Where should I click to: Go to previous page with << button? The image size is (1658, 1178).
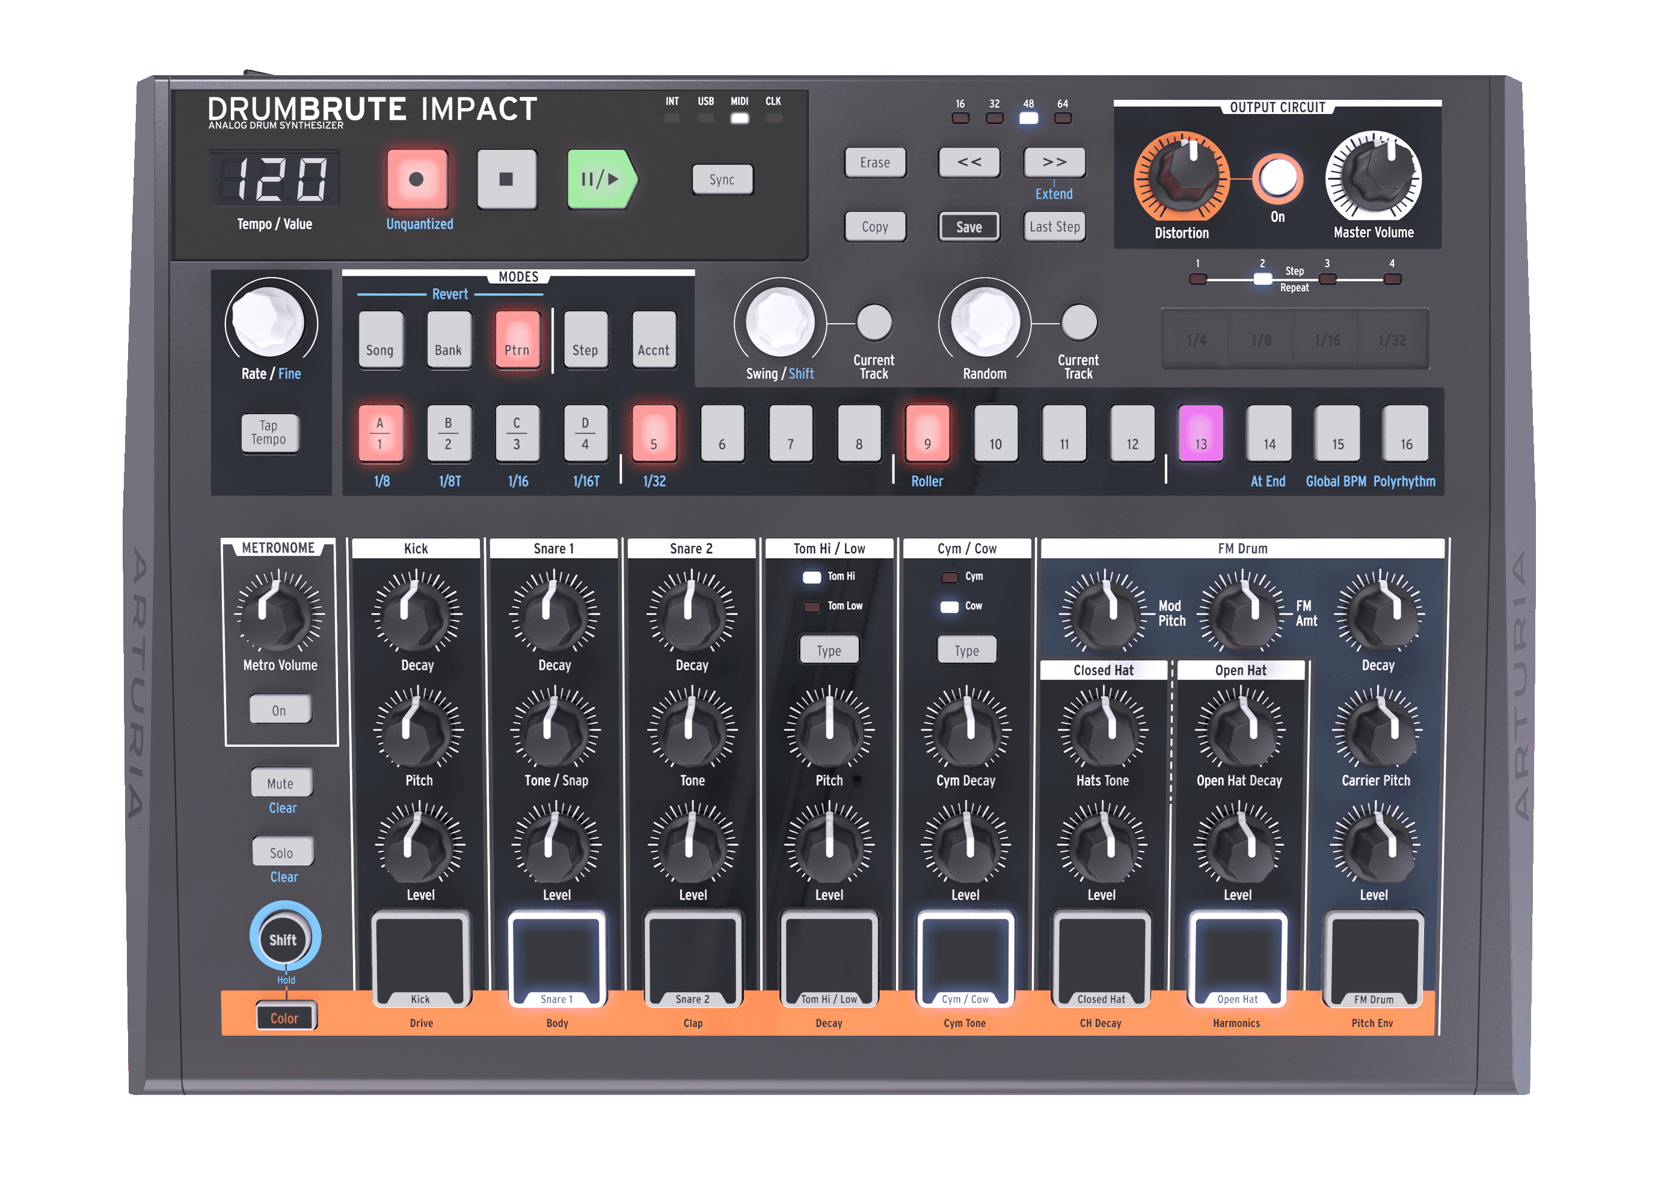[969, 162]
